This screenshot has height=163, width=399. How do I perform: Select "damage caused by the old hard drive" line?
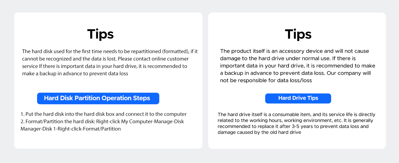tap(259, 132)
